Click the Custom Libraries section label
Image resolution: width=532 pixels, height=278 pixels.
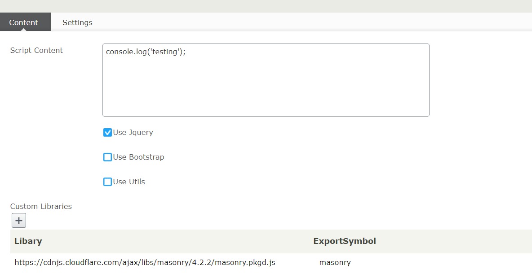coord(41,207)
